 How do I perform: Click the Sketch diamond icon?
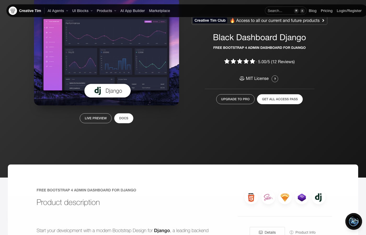285,197
